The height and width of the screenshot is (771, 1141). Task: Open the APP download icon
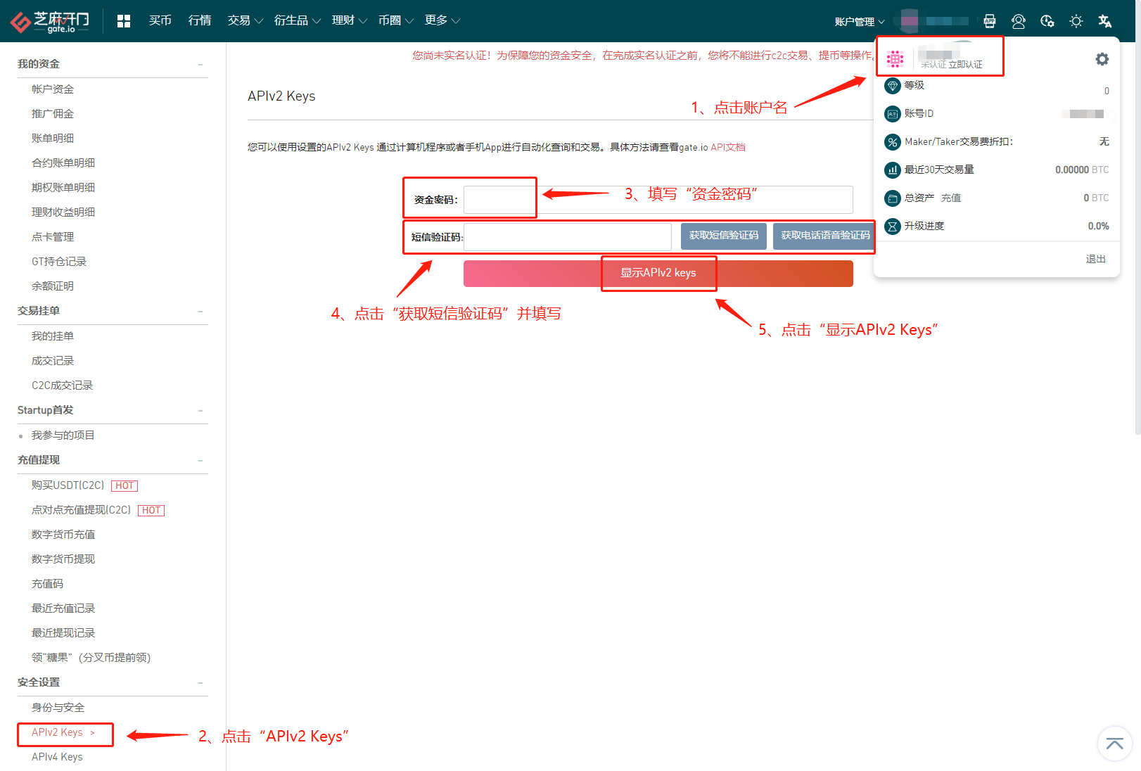990,21
